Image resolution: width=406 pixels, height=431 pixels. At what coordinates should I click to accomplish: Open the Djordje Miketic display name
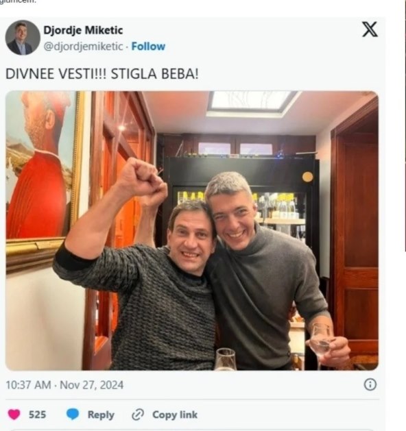83,30
